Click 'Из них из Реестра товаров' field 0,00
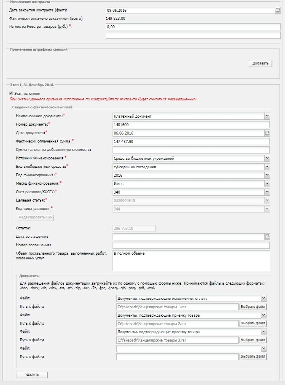 click(193, 27)
